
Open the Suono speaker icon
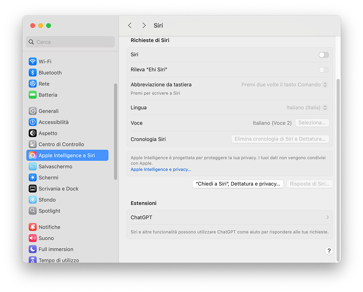pos(33,238)
